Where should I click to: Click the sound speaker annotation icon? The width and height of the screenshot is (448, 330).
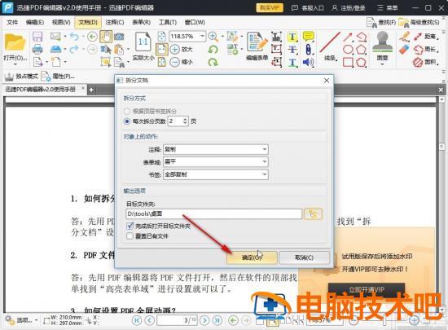tap(308, 62)
